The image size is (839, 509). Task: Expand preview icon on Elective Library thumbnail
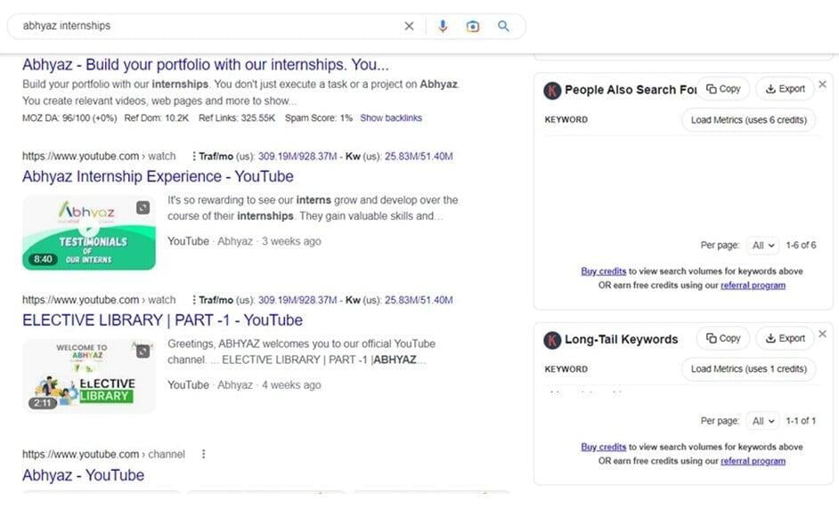tap(143, 351)
